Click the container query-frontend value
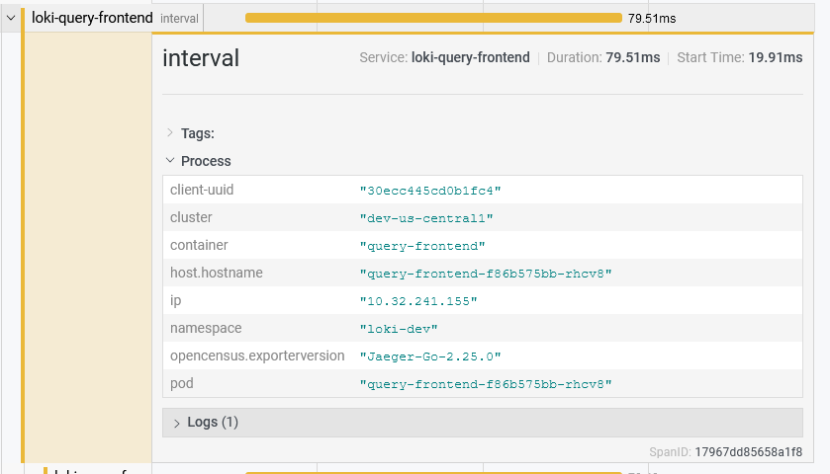Viewport: 830px width, 474px height. tap(422, 246)
